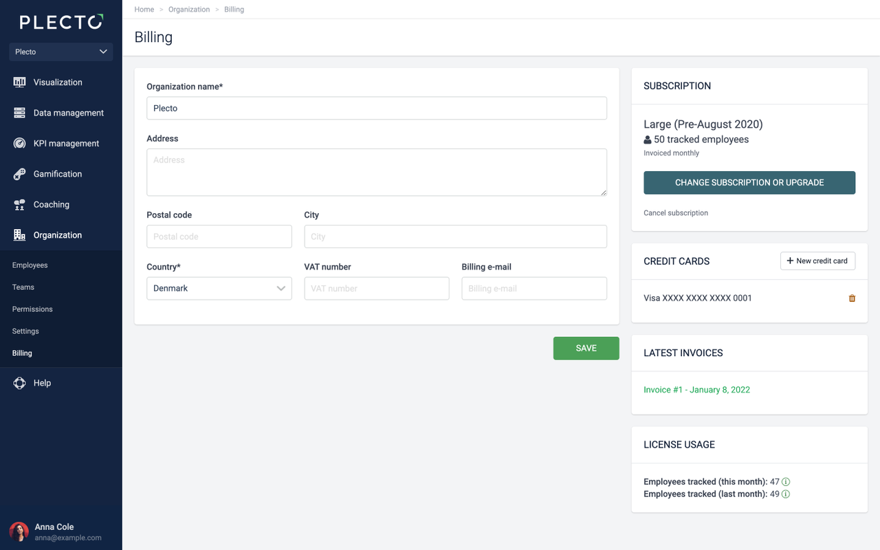Focus the VAT number input field
The image size is (880, 550).
[377, 289]
